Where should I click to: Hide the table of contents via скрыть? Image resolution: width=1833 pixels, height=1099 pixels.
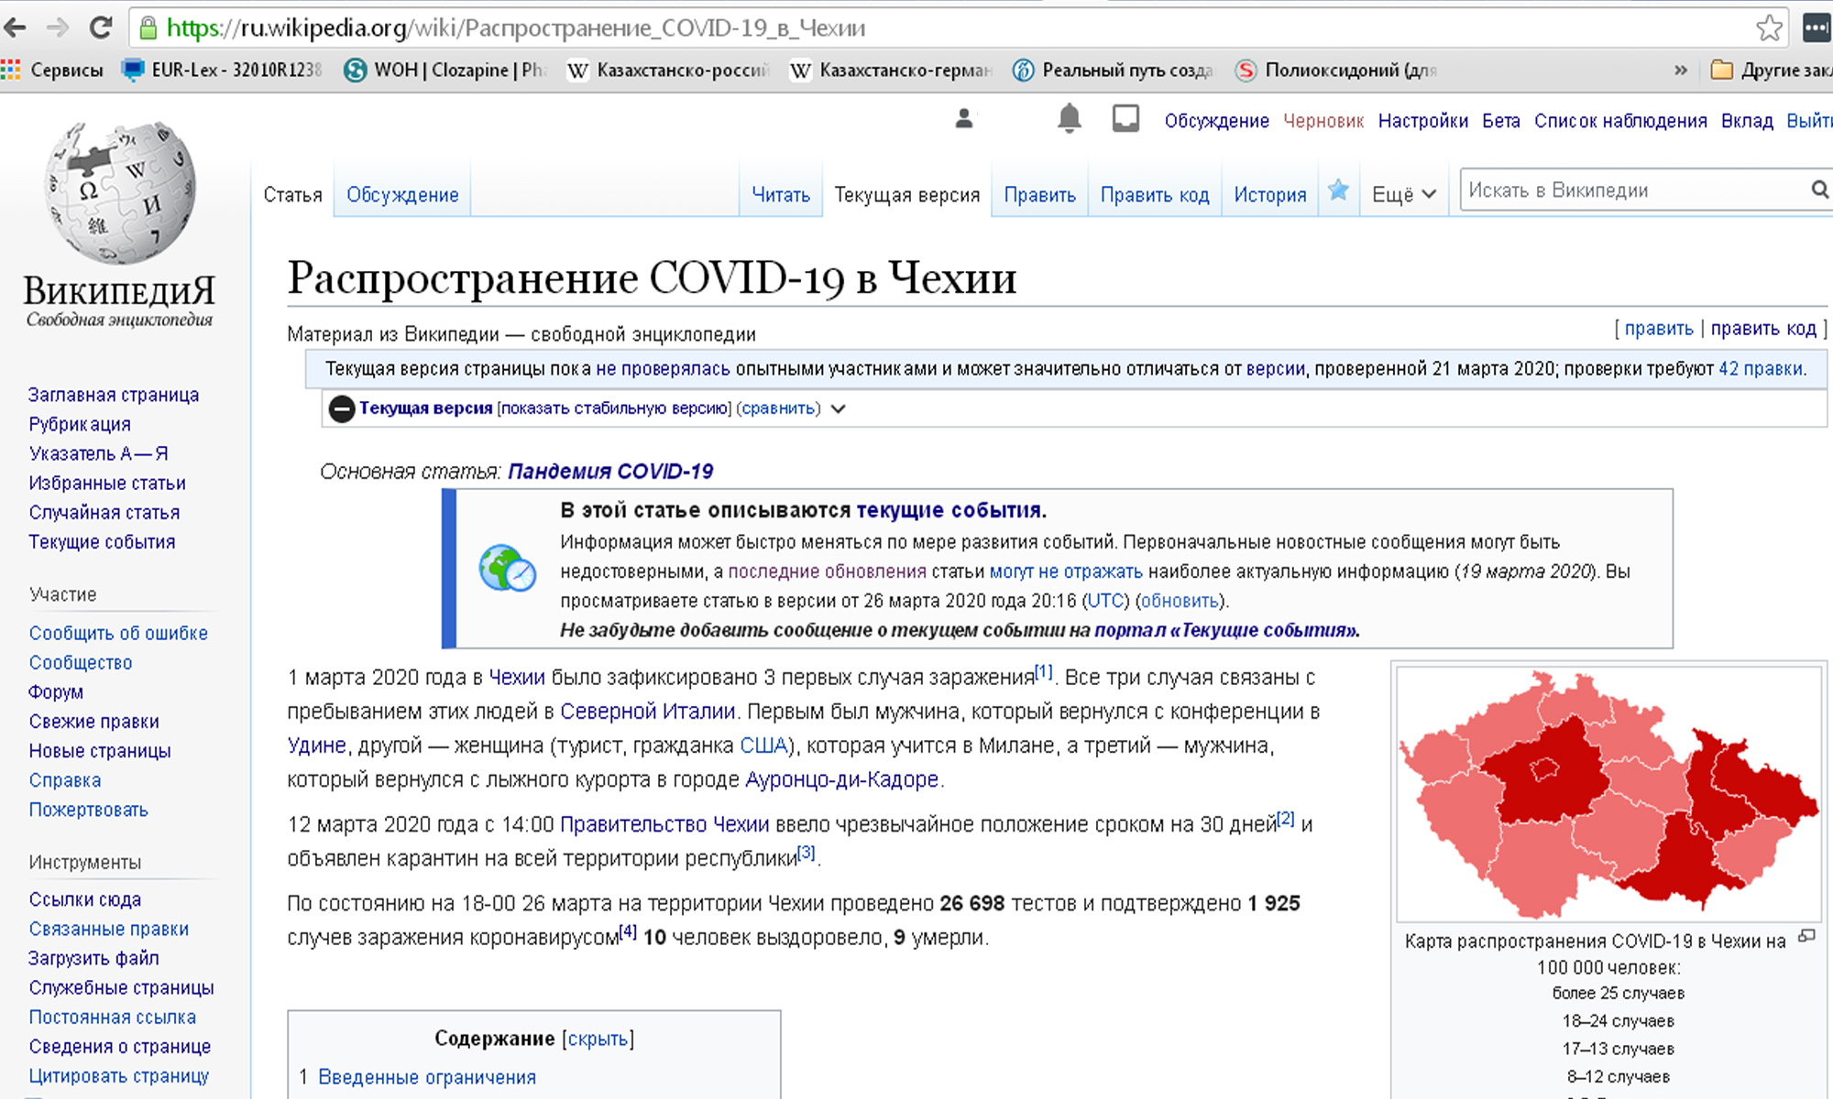(598, 1039)
